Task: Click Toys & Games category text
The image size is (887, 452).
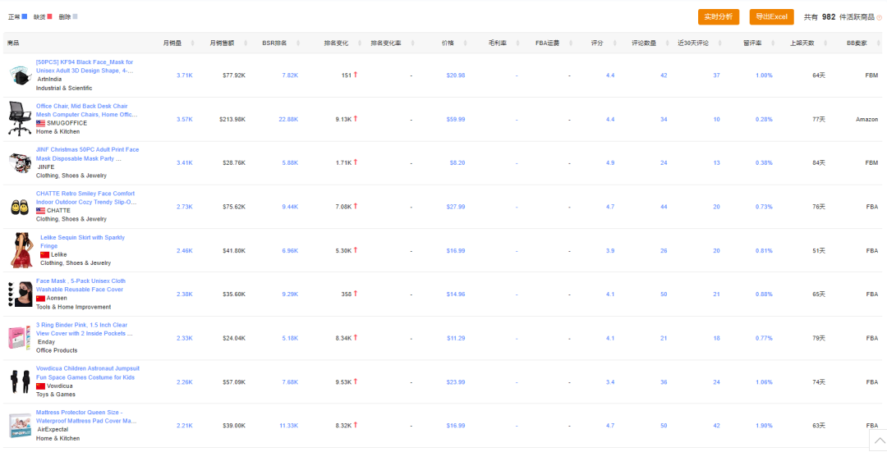Action: click(x=56, y=395)
